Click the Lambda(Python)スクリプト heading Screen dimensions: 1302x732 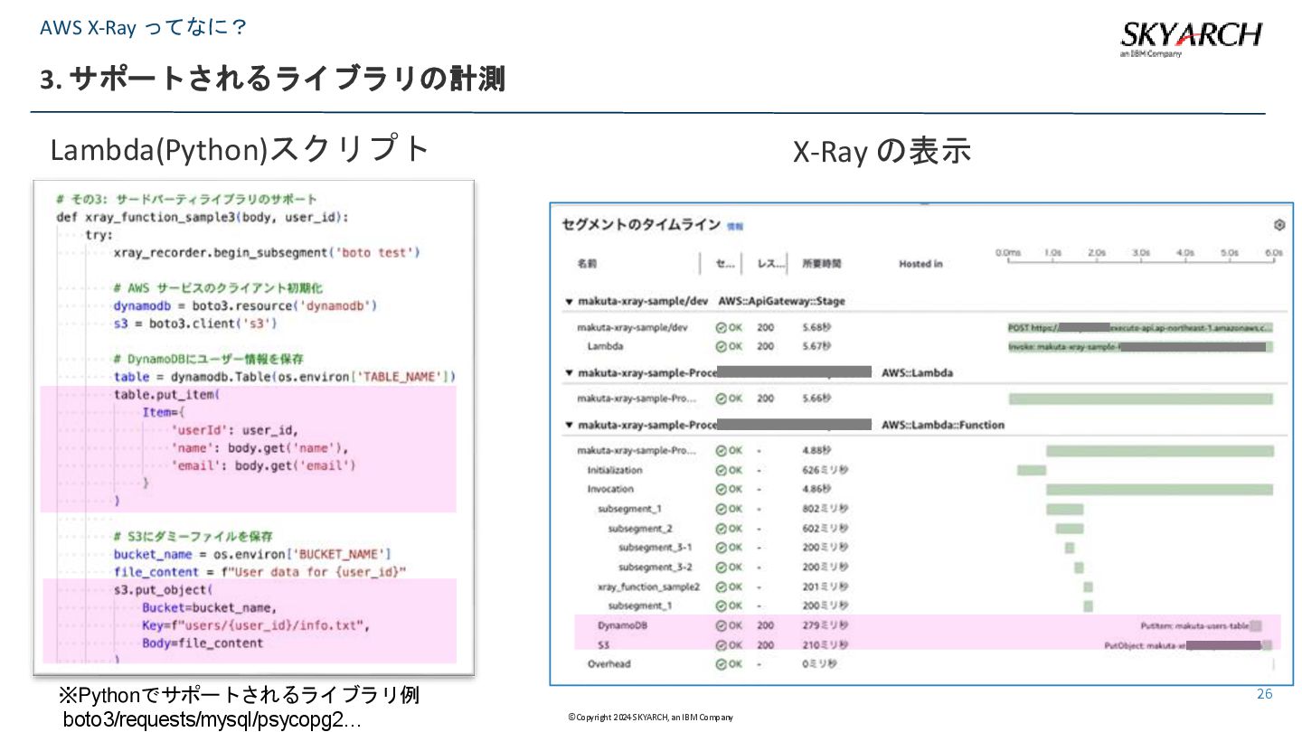pyautogui.click(x=240, y=149)
